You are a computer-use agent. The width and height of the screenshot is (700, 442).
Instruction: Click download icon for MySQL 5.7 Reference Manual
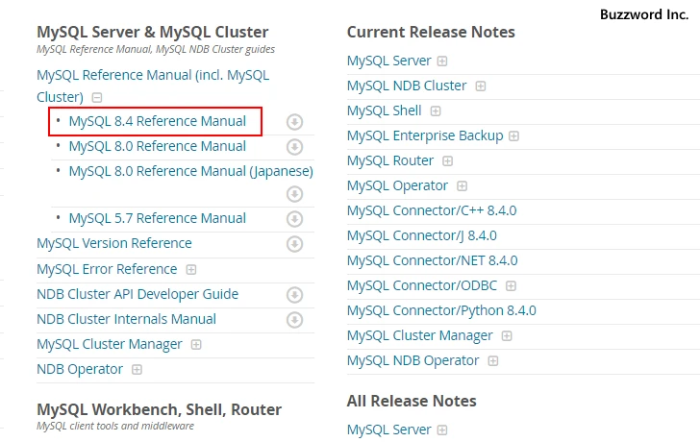click(x=295, y=219)
